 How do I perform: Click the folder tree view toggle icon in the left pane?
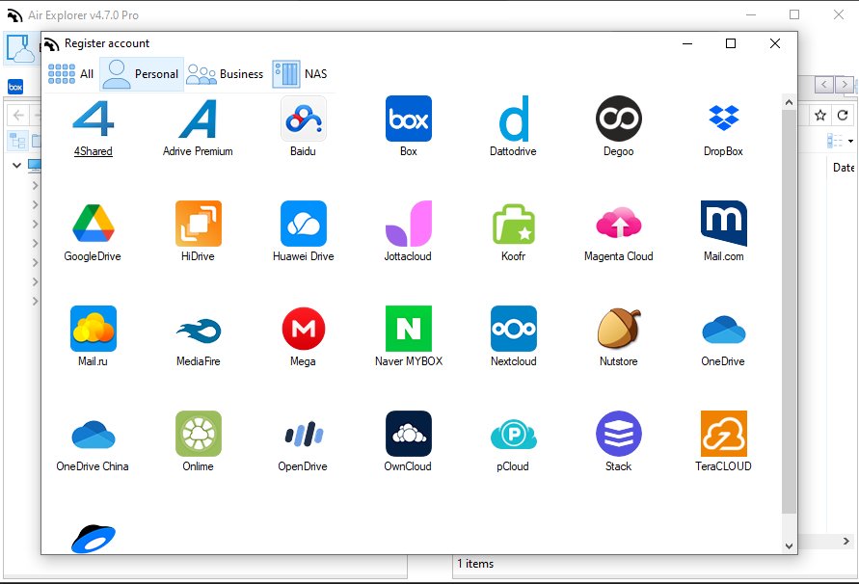pyautogui.click(x=17, y=141)
